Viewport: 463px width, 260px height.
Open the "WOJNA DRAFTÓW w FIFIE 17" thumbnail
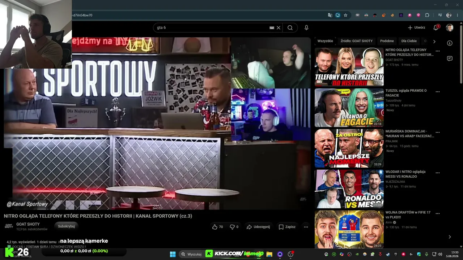point(349,230)
